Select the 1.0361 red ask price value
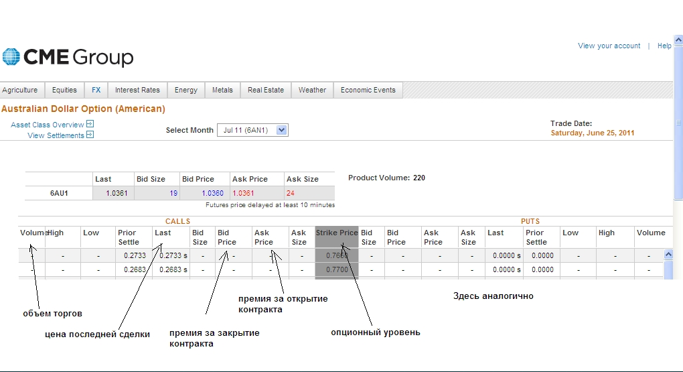Screen dimensions: 683x372 (x=243, y=193)
